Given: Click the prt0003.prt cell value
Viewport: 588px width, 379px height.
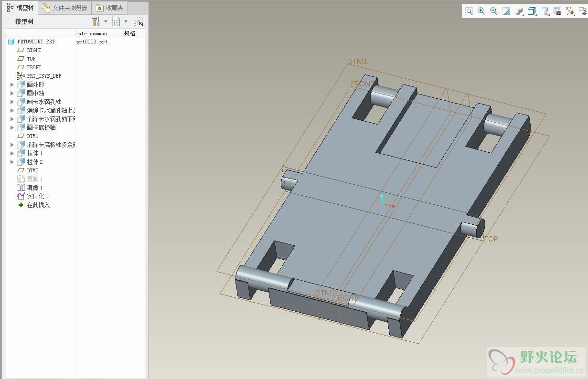Looking at the screenshot, I should click(x=92, y=42).
